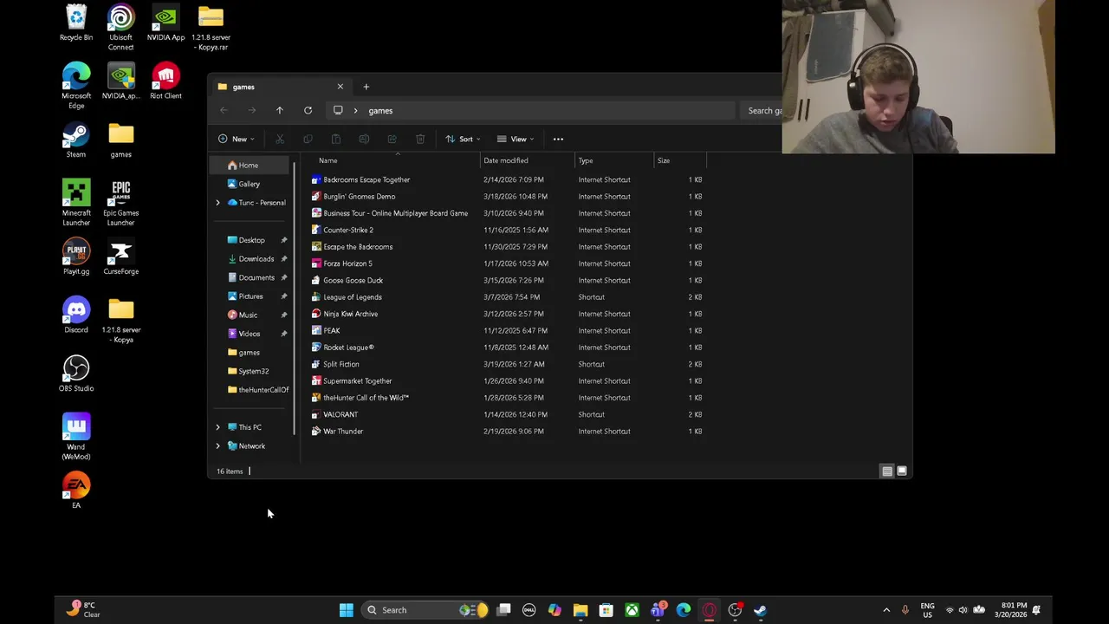Launch EA app from desktop

click(x=76, y=491)
